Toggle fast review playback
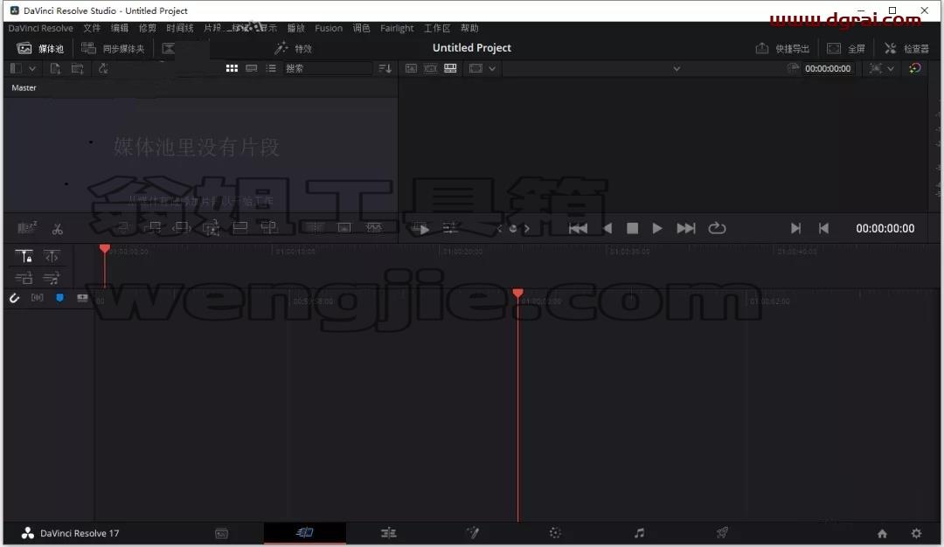 click(420, 229)
